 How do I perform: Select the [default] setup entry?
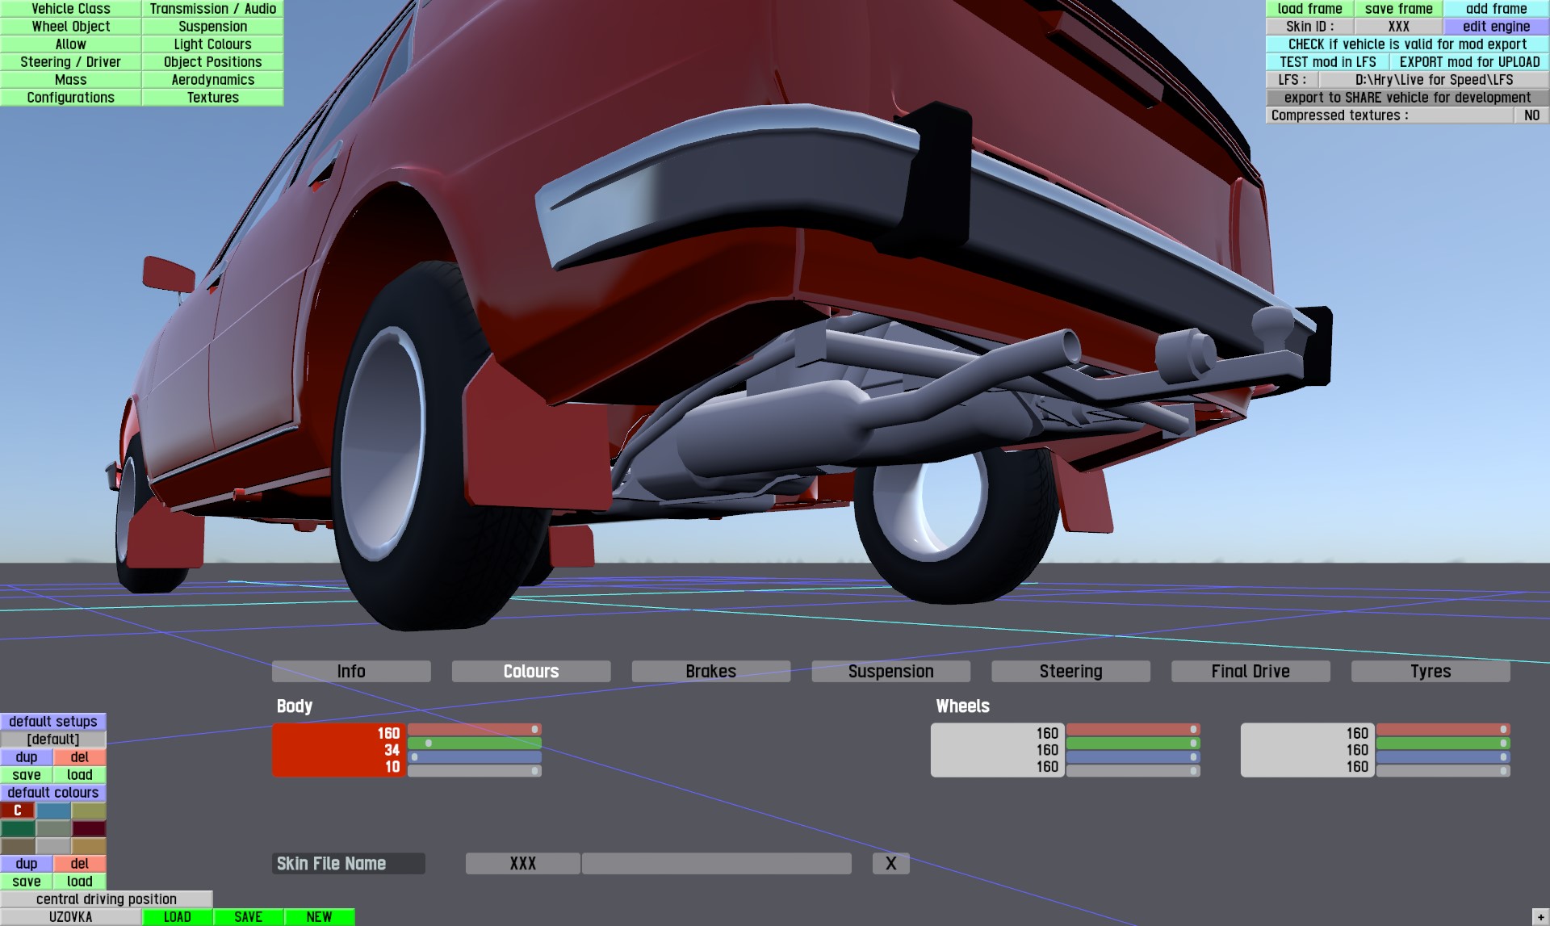[x=53, y=740]
